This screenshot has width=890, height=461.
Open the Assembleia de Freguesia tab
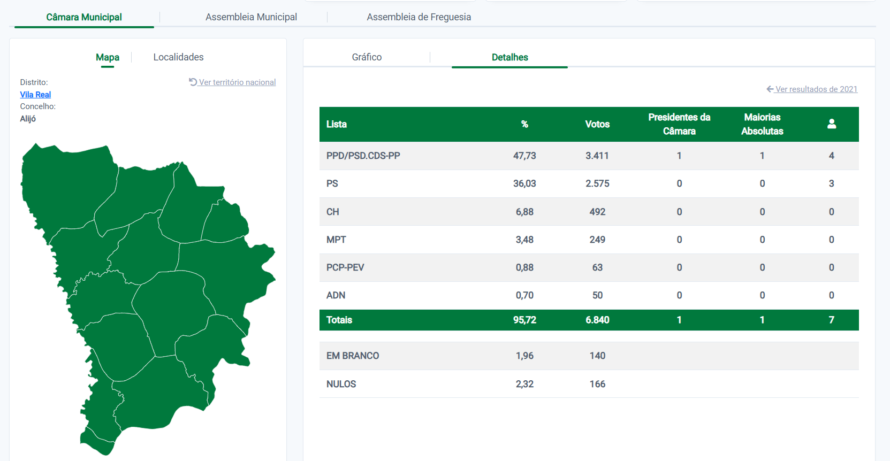[x=419, y=17]
